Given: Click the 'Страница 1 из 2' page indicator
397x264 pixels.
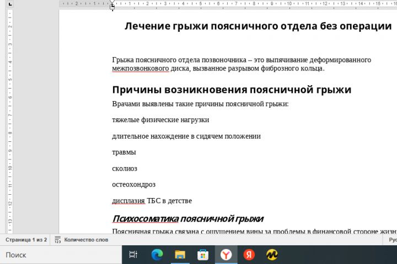Looking at the screenshot, I should 26,240.
